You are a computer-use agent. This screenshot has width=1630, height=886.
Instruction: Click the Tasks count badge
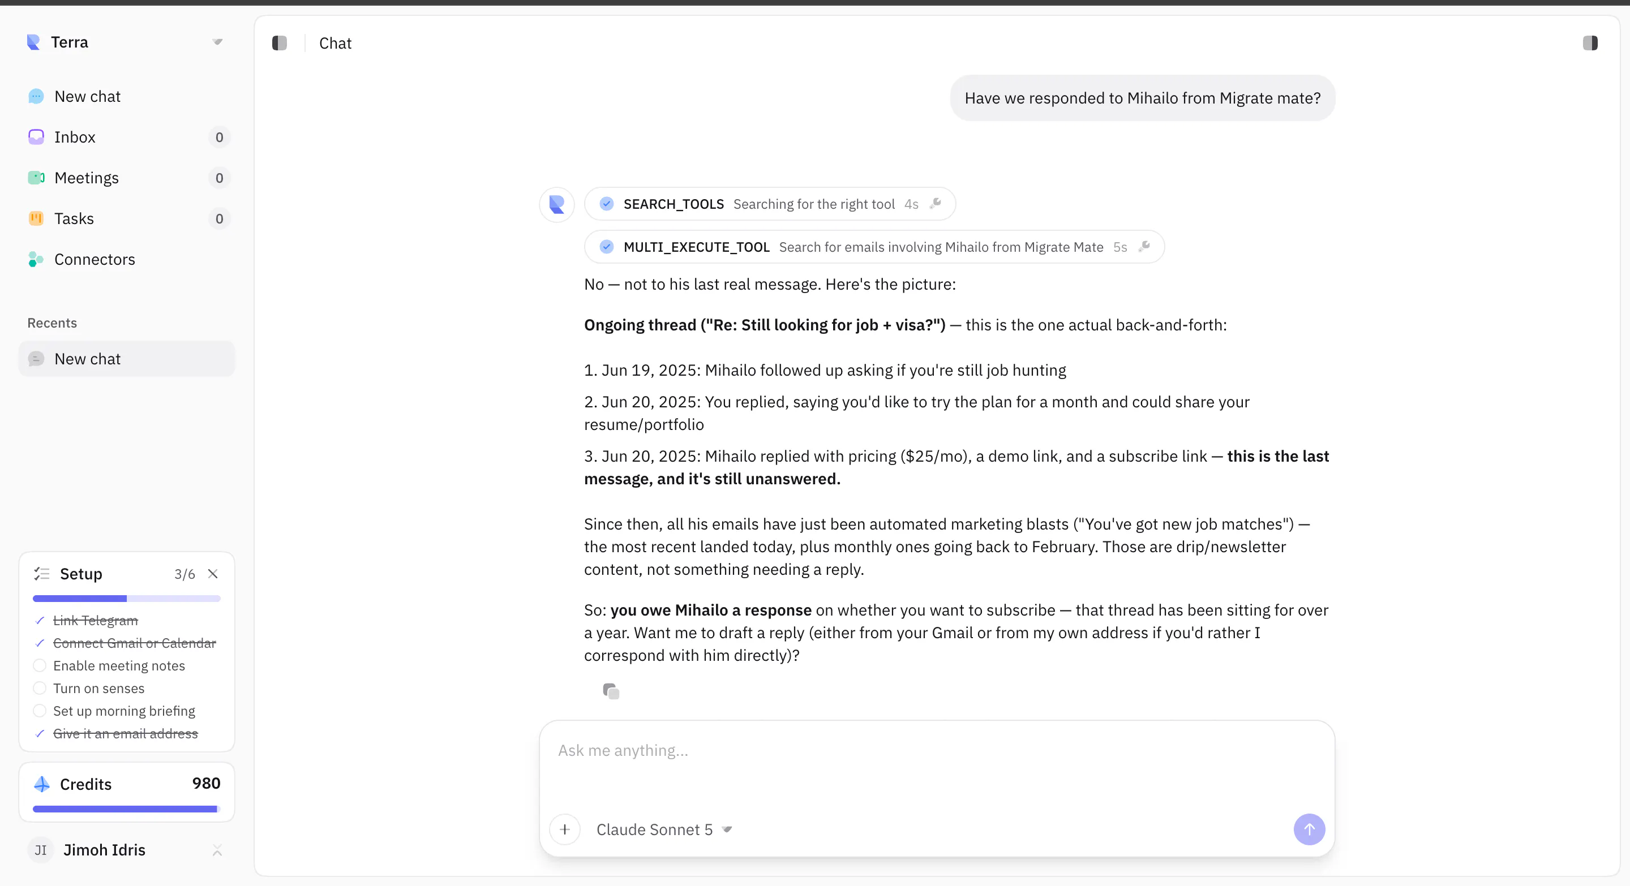219,219
